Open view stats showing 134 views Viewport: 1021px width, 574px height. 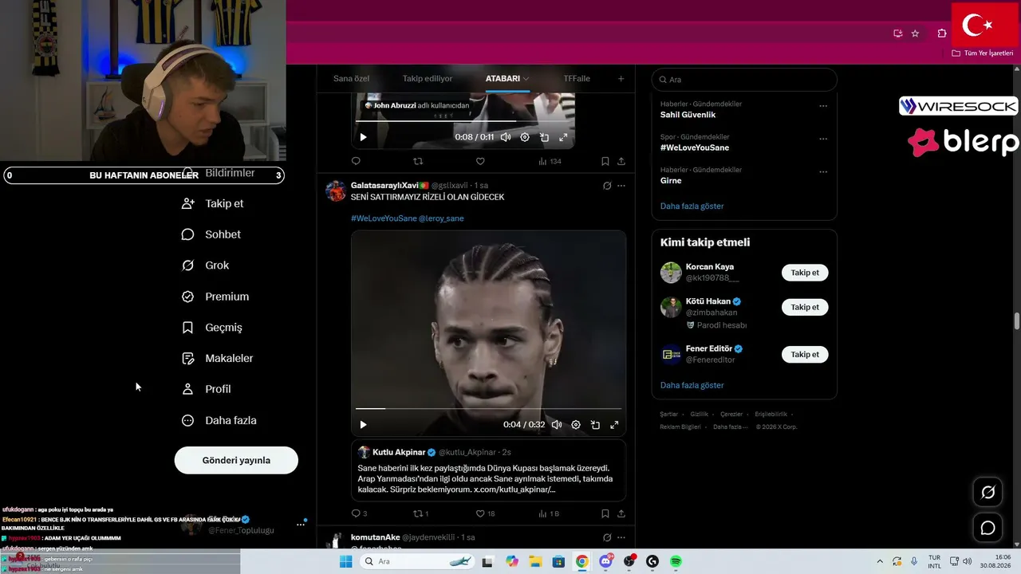(x=550, y=161)
